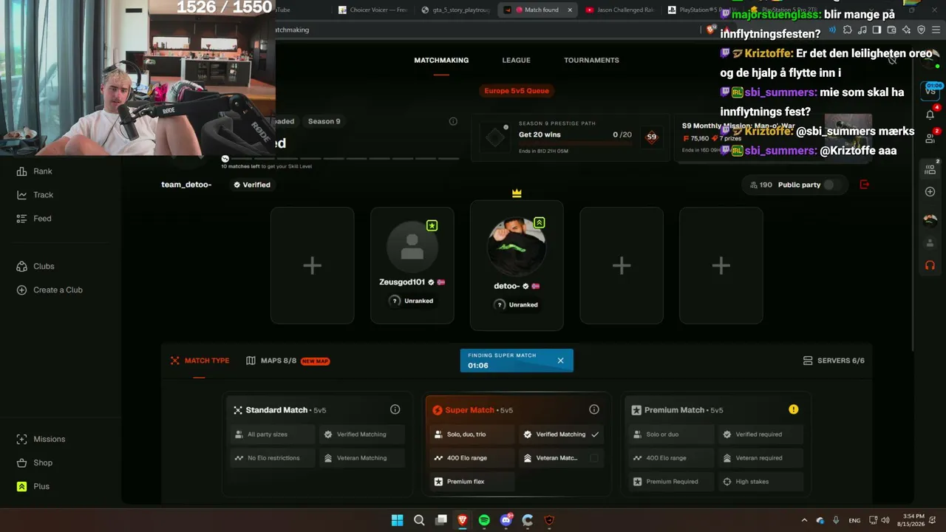The image size is (946, 532).
Task: Open the Rank page from sidebar
Action: pos(34,171)
